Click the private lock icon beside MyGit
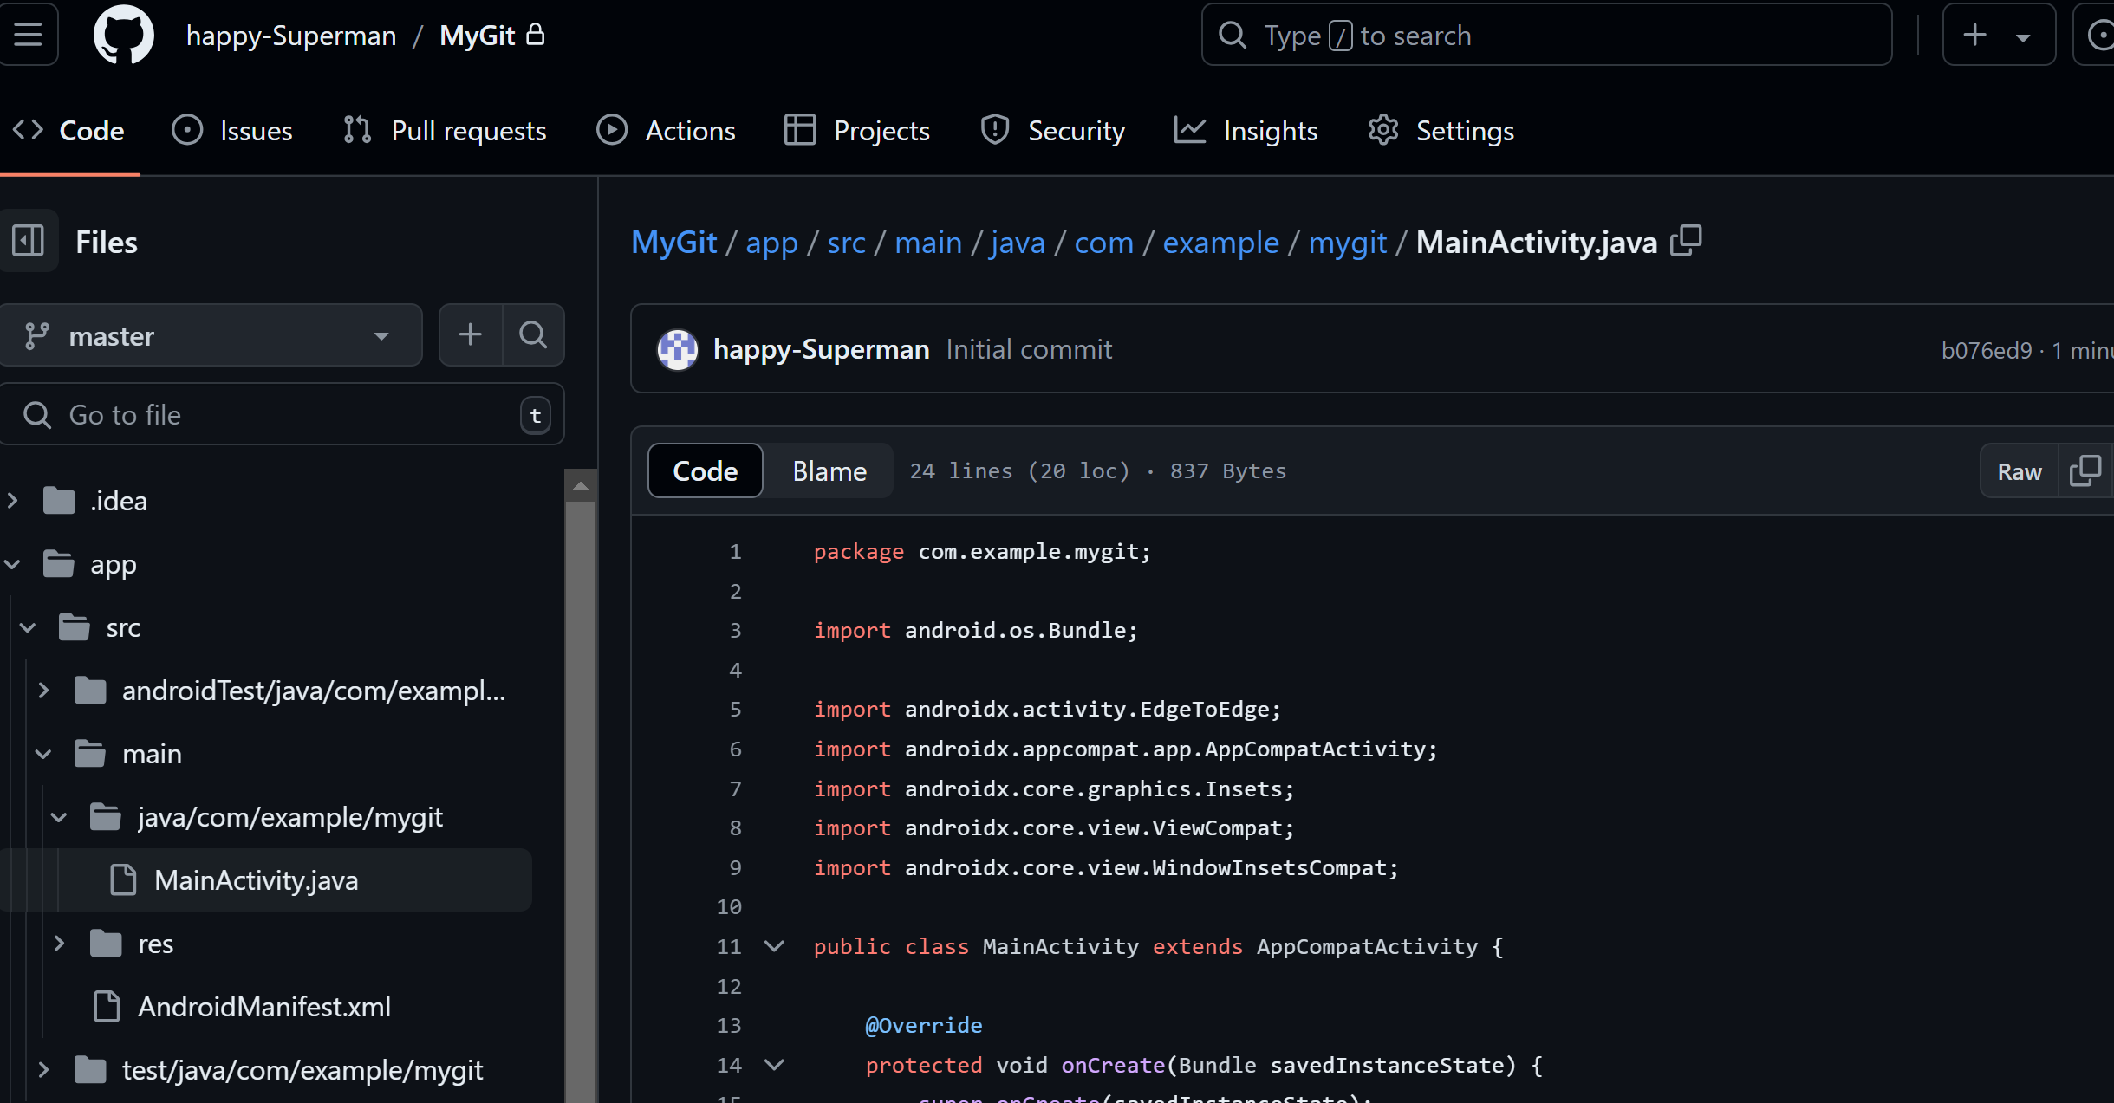 click(536, 34)
